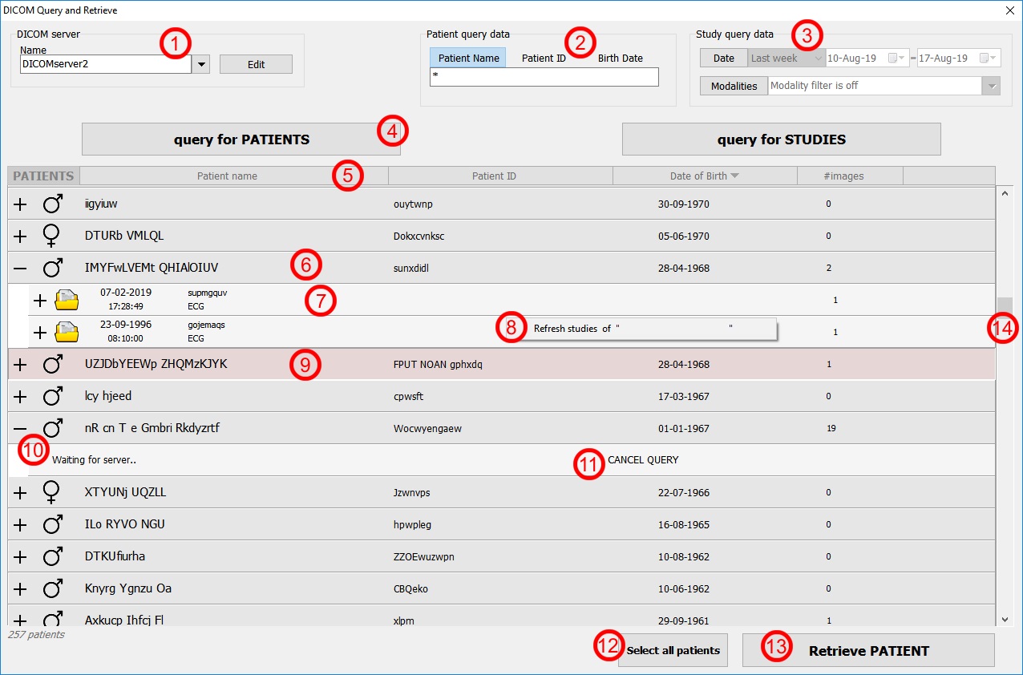Expand patient Knyrg Ygnzu Oa
Screen dimensions: 1023x675
[21, 589]
